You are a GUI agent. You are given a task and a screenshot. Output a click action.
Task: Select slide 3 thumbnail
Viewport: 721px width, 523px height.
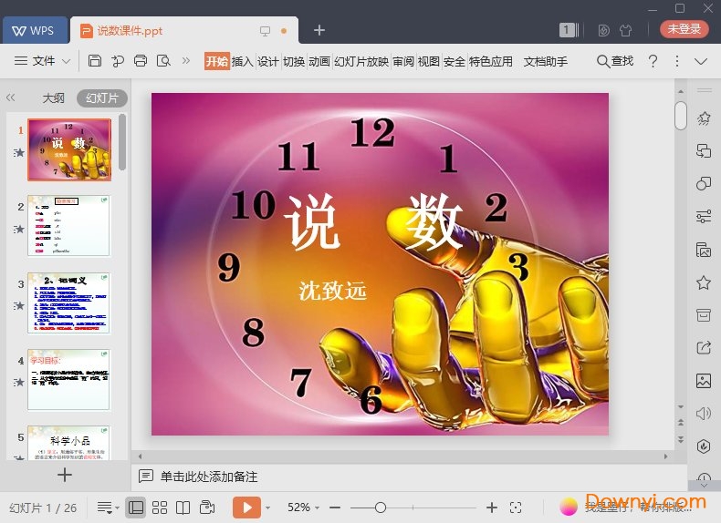tap(69, 303)
